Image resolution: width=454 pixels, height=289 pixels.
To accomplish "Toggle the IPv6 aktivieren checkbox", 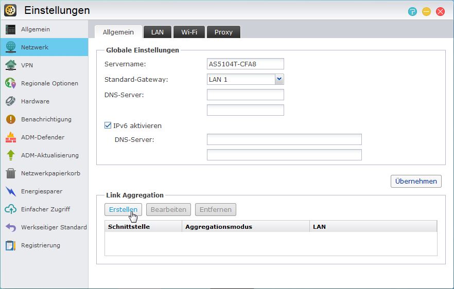I will 108,125.
